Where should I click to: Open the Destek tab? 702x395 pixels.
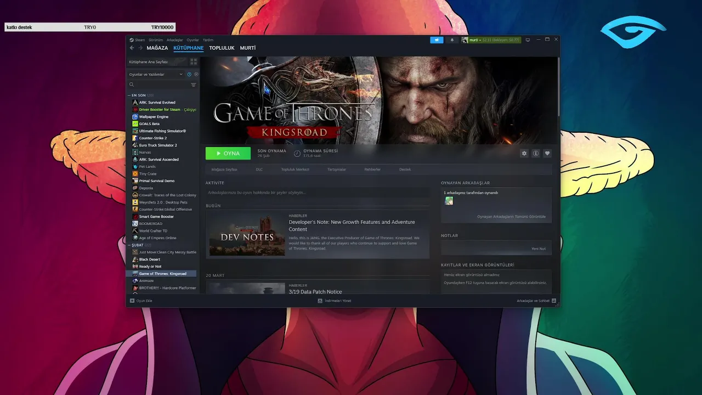click(x=405, y=170)
